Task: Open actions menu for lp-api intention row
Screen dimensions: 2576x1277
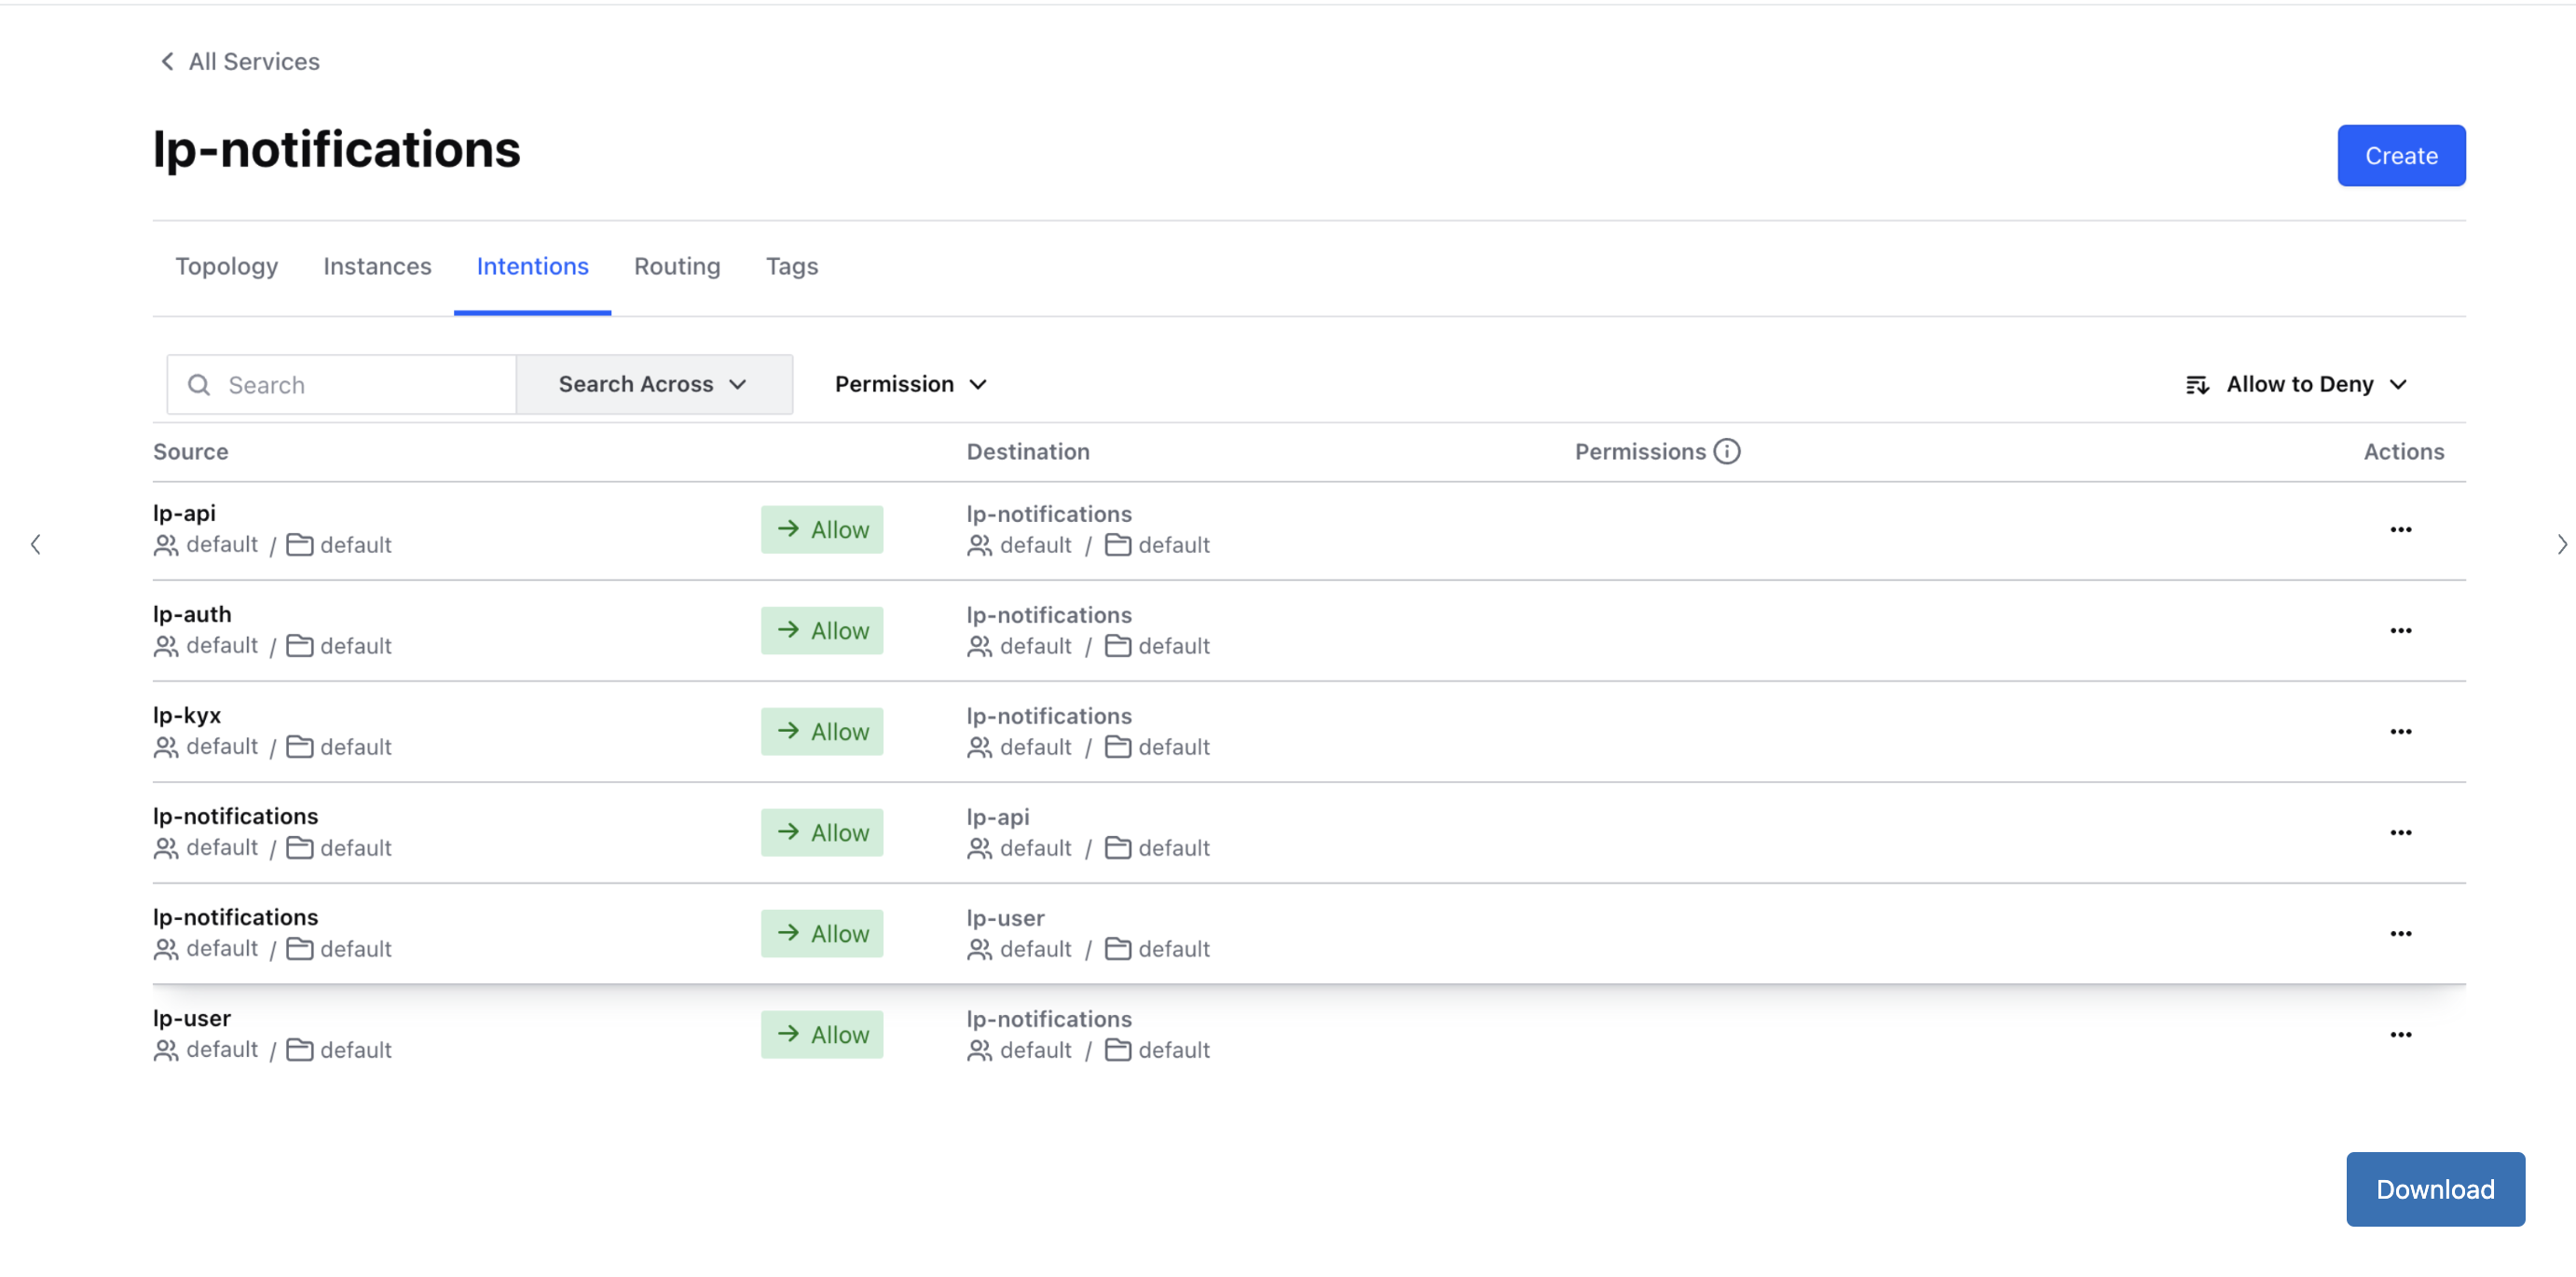Action: pyautogui.click(x=2400, y=530)
